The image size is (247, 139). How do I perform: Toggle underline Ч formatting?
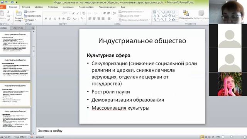point(54,19)
